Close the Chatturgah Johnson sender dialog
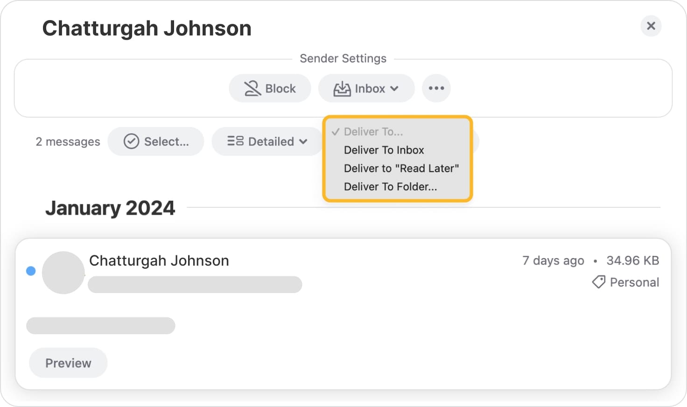This screenshot has width=687, height=407. [x=651, y=26]
